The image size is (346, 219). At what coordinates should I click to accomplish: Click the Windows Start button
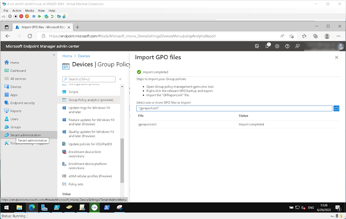[x=6, y=208]
